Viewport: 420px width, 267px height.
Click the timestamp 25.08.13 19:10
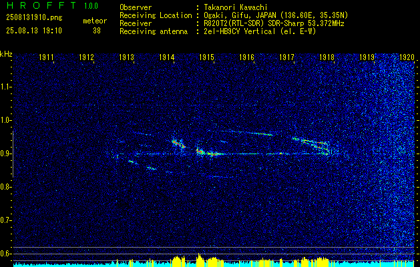coord(34,31)
